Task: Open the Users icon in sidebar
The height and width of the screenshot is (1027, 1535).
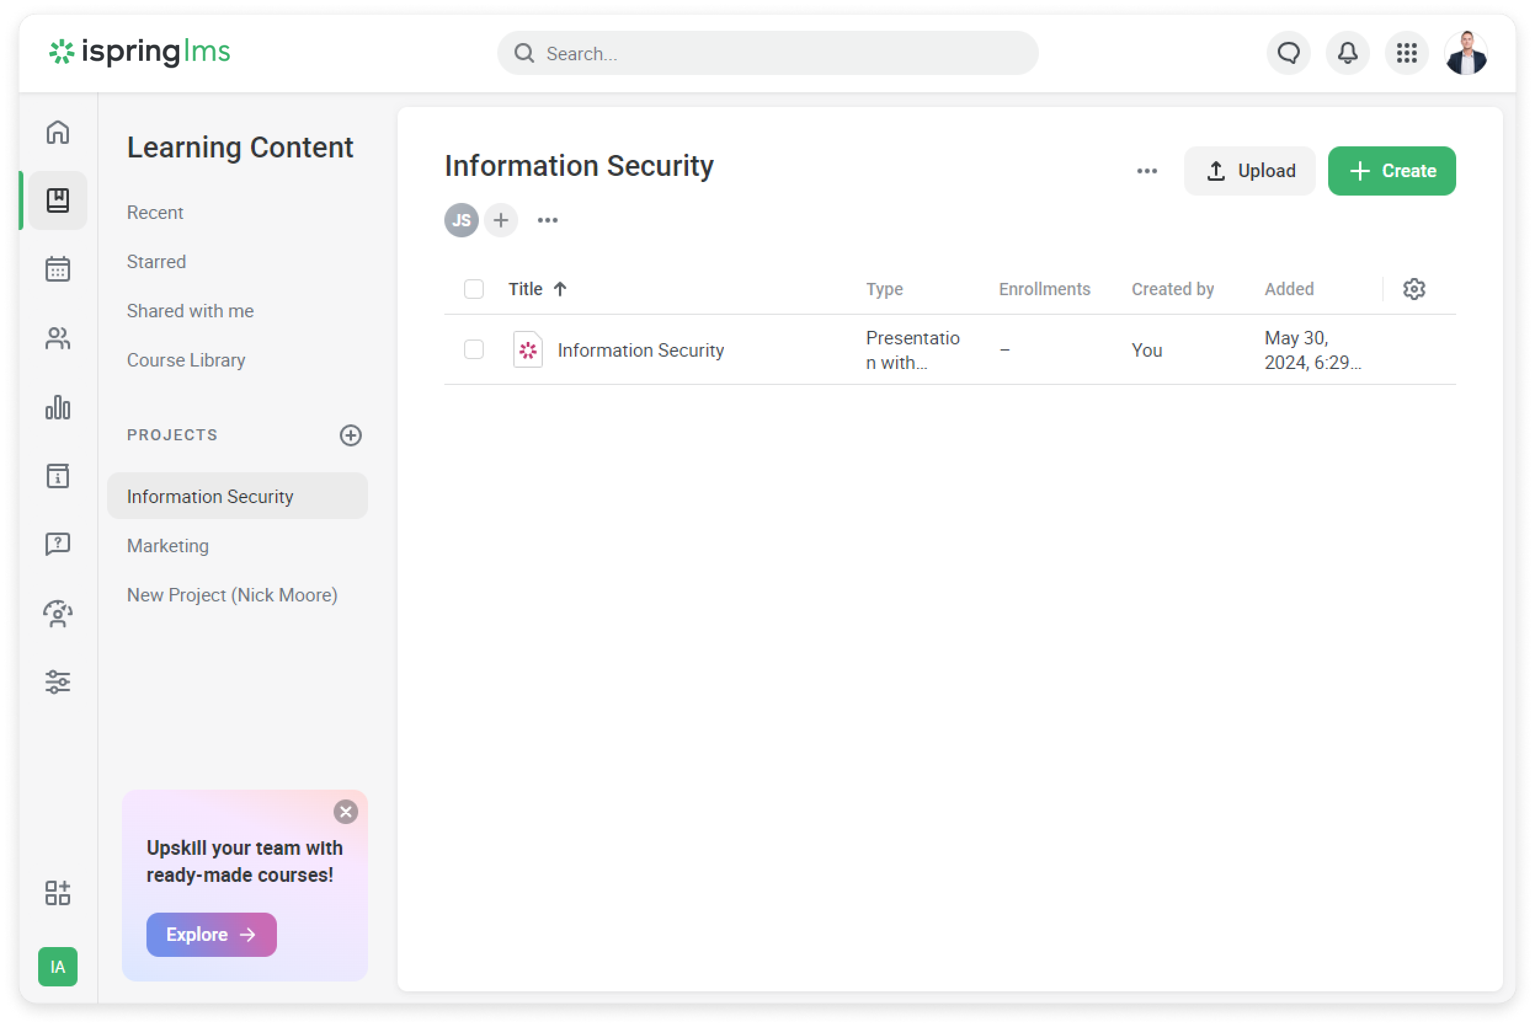Action: coord(58,338)
